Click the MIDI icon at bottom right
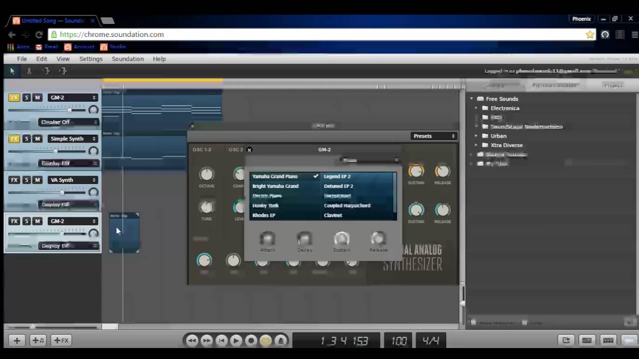Viewport: 639px width, 359px height. (587, 340)
